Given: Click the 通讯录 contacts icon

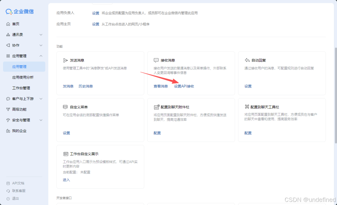Looking at the screenshot, I should click(8, 35).
